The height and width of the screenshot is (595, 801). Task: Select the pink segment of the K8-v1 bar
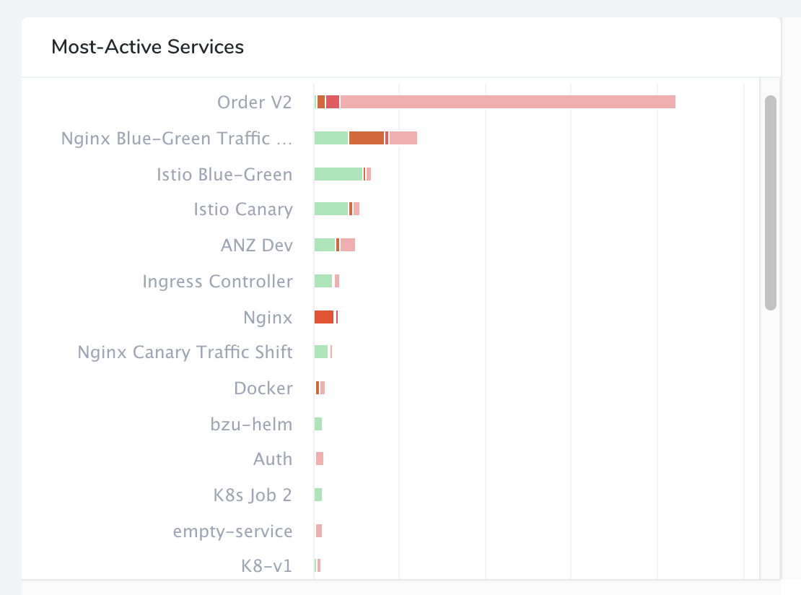pyautogui.click(x=319, y=565)
